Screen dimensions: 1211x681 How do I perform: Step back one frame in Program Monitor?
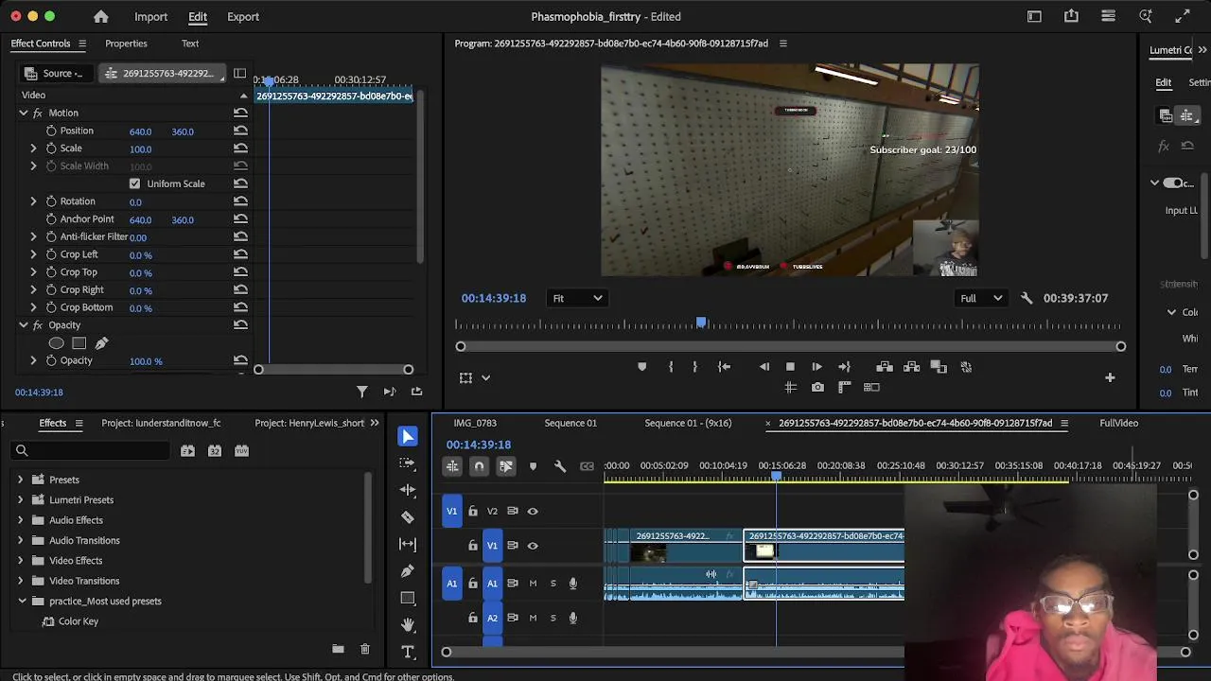764,367
